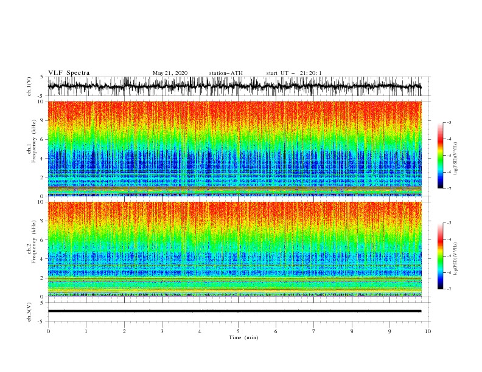Click the "4" kHz tick on ch.2 frequency axis
This screenshot has width=482, height=372.
(42, 259)
